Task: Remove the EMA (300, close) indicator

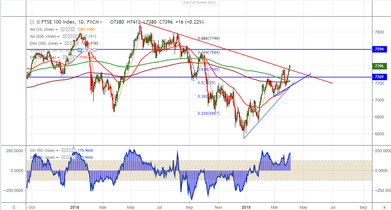Action: pyautogui.click(x=77, y=43)
